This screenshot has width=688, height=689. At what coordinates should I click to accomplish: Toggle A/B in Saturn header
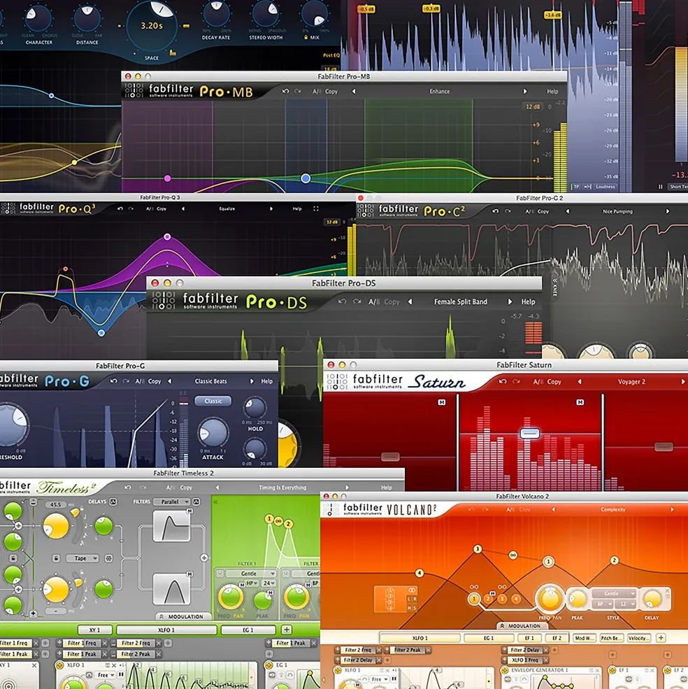coord(538,381)
